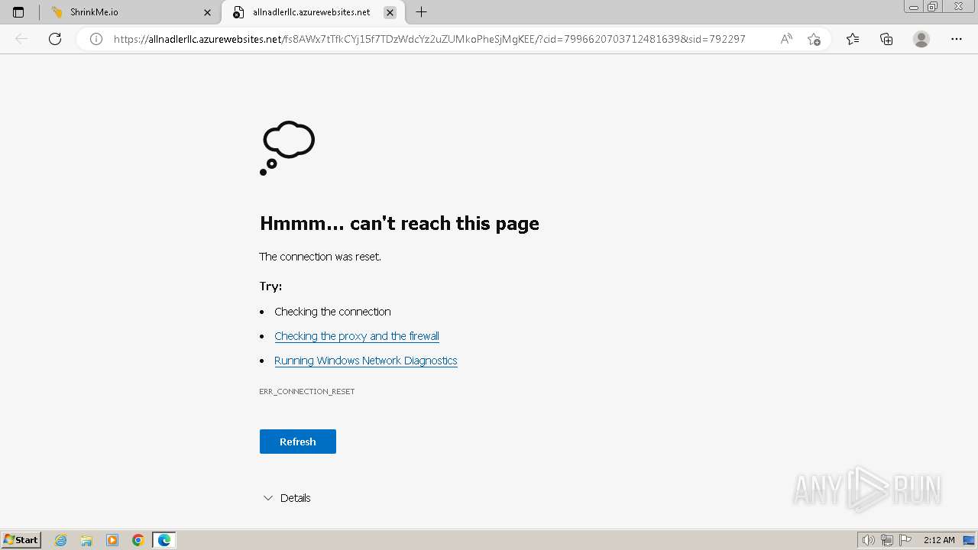Open File Explorer from taskbar
This screenshot has width=978, height=550.
coord(86,540)
